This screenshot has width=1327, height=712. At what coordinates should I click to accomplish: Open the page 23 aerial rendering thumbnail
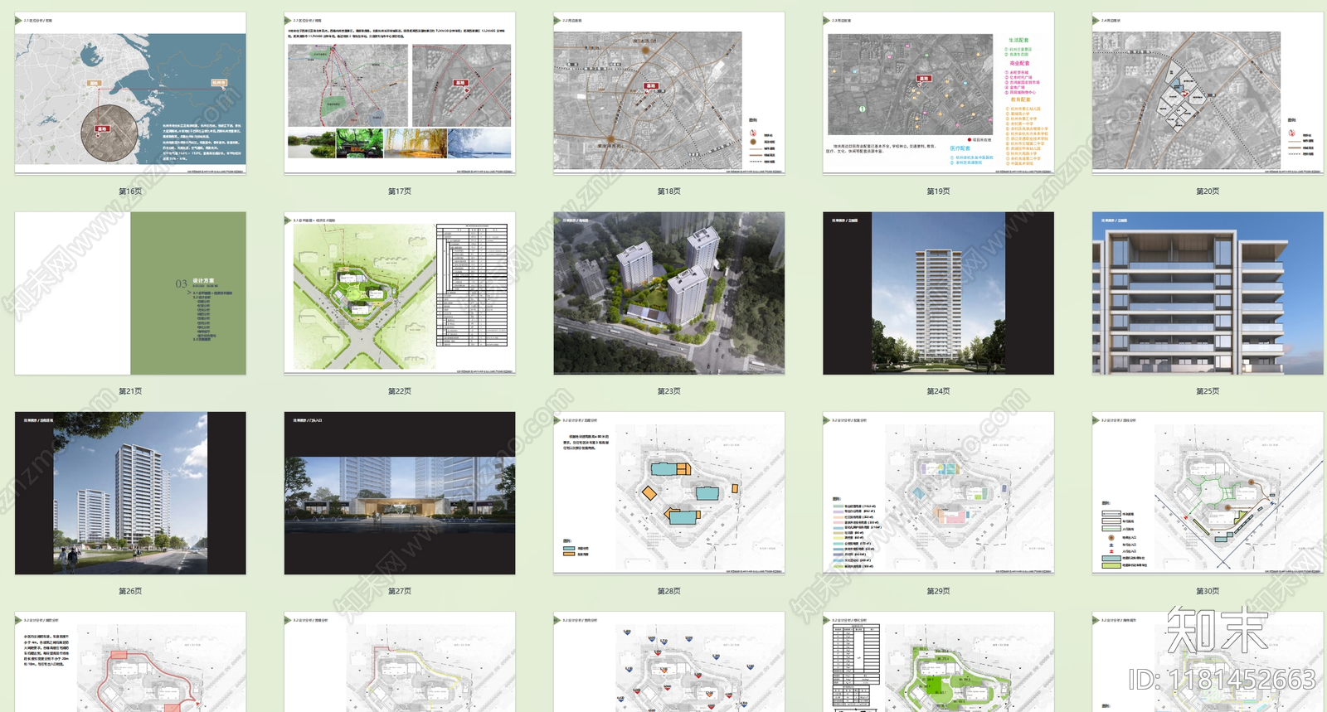(x=669, y=293)
